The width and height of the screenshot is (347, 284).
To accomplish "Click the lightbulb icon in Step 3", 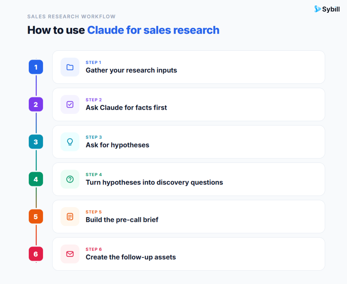I will [x=70, y=142].
